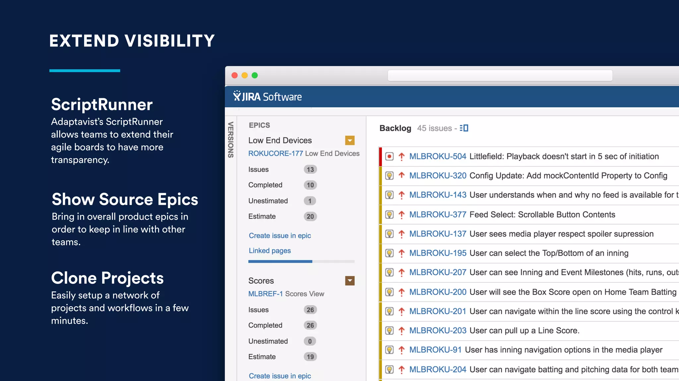
Task: Click the Backlog heading
Action: pos(395,128)
